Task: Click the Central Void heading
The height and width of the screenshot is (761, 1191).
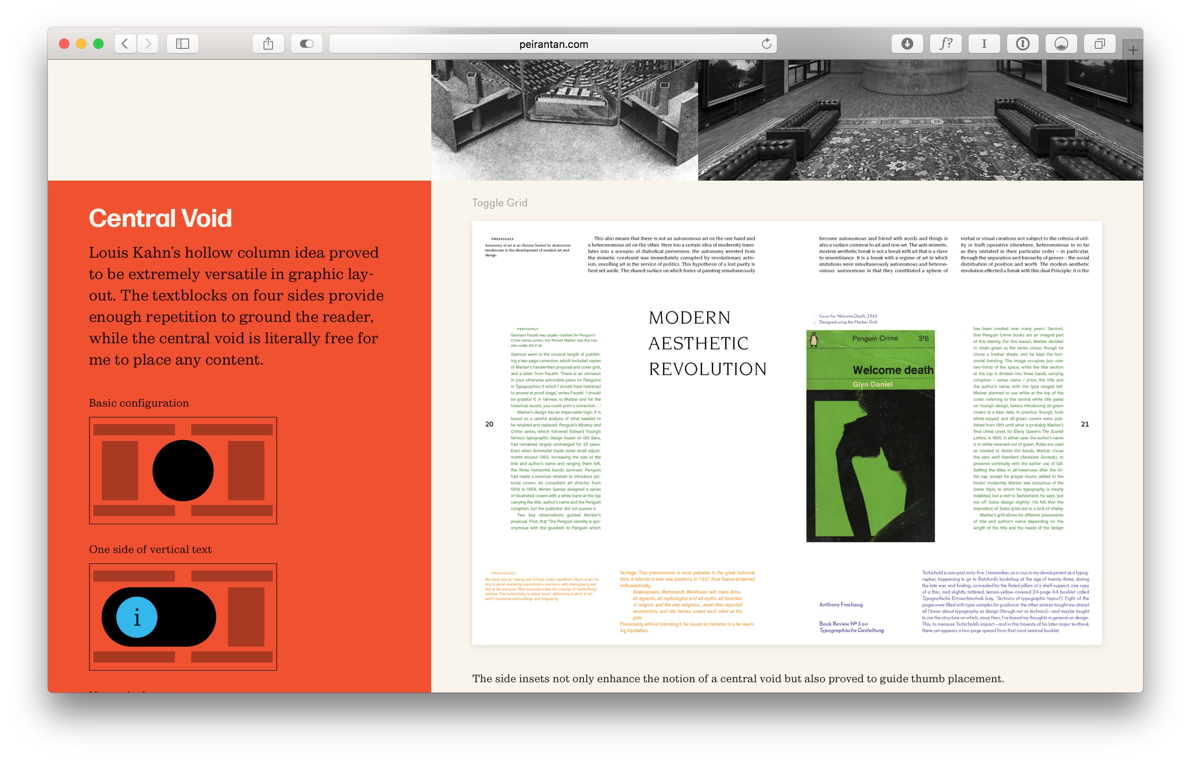Action: [x=160, y=218]
